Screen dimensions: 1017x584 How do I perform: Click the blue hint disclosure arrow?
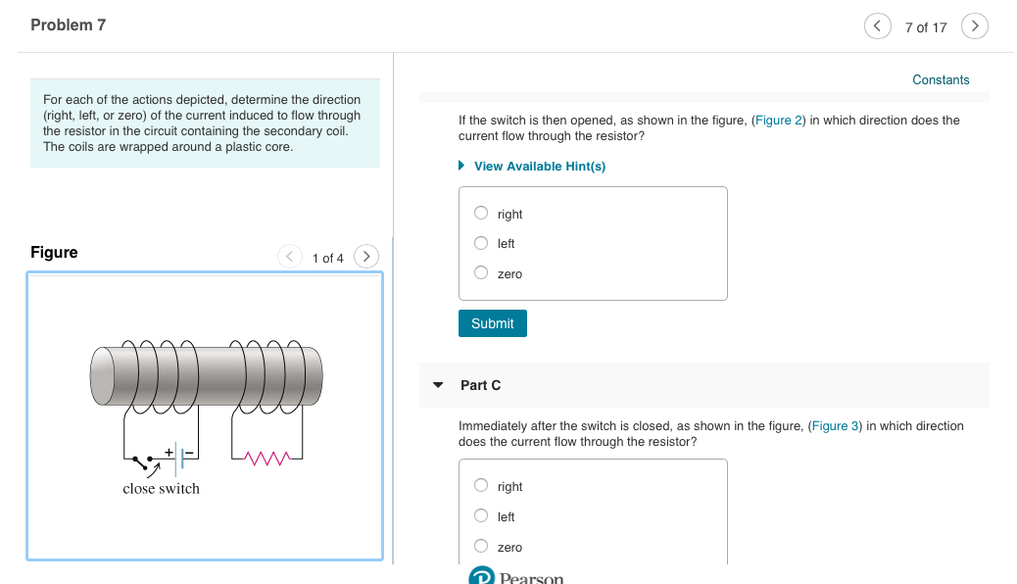[461, 166]
